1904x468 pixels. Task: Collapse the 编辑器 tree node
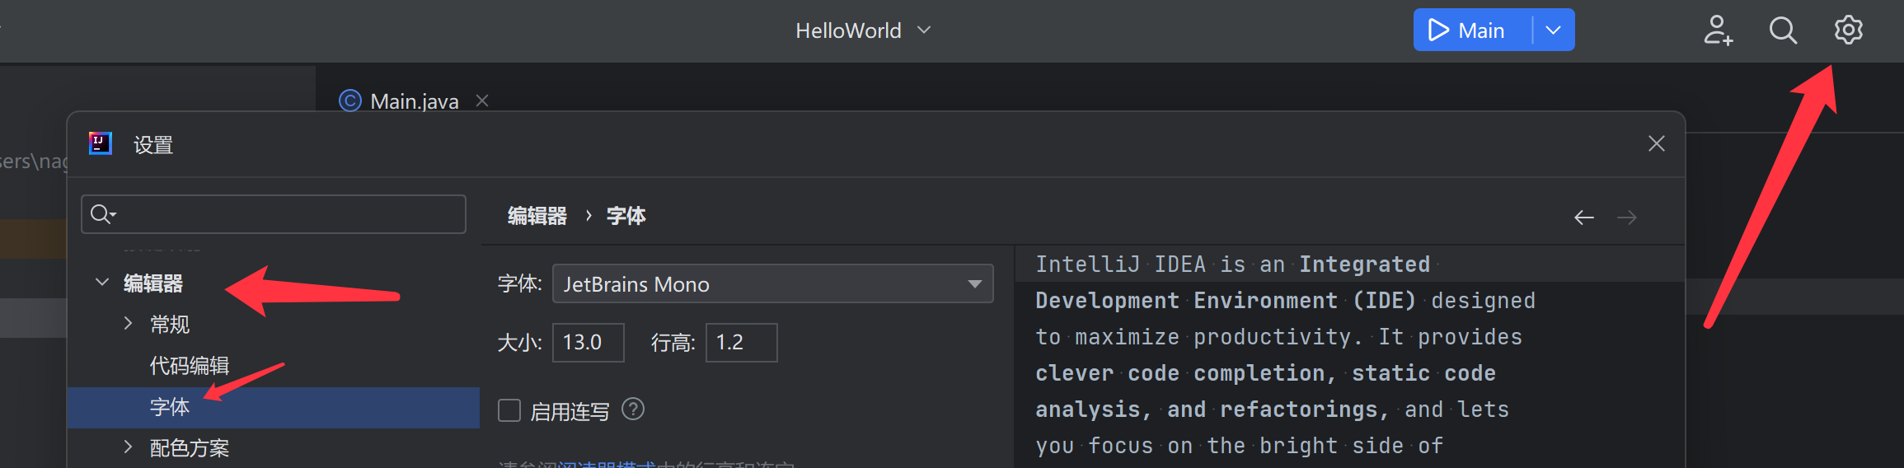[x=102, y=283]
